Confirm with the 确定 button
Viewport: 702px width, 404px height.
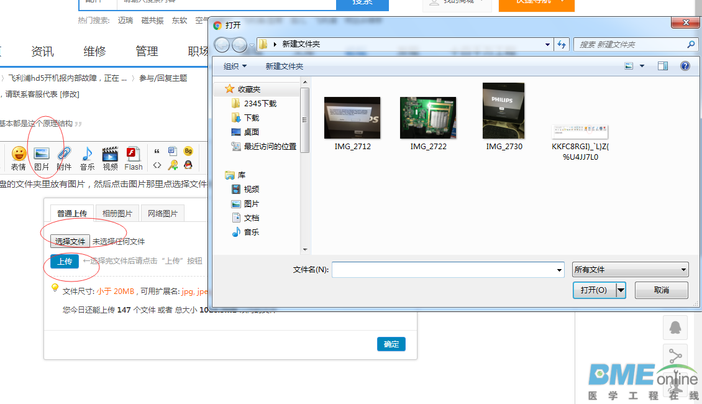[x=391, y=344]
